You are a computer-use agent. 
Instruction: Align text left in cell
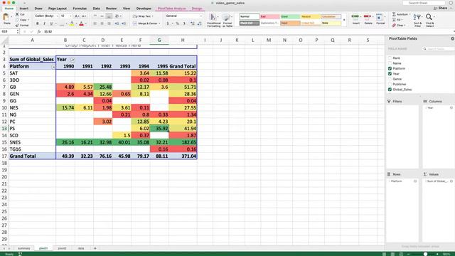coord(95,23)
